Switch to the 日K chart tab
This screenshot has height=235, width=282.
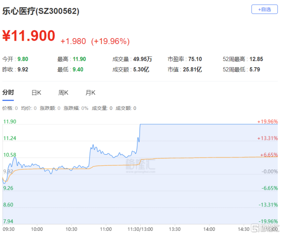point(36,93)
